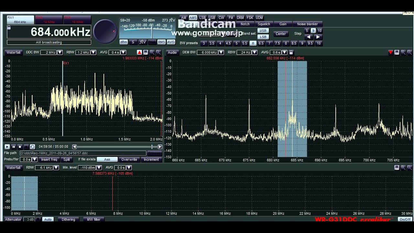The width and height of the screenshot is (414, 233).
Task: Click the lock icon beside demodulator AVG
Action: point(291,52)
